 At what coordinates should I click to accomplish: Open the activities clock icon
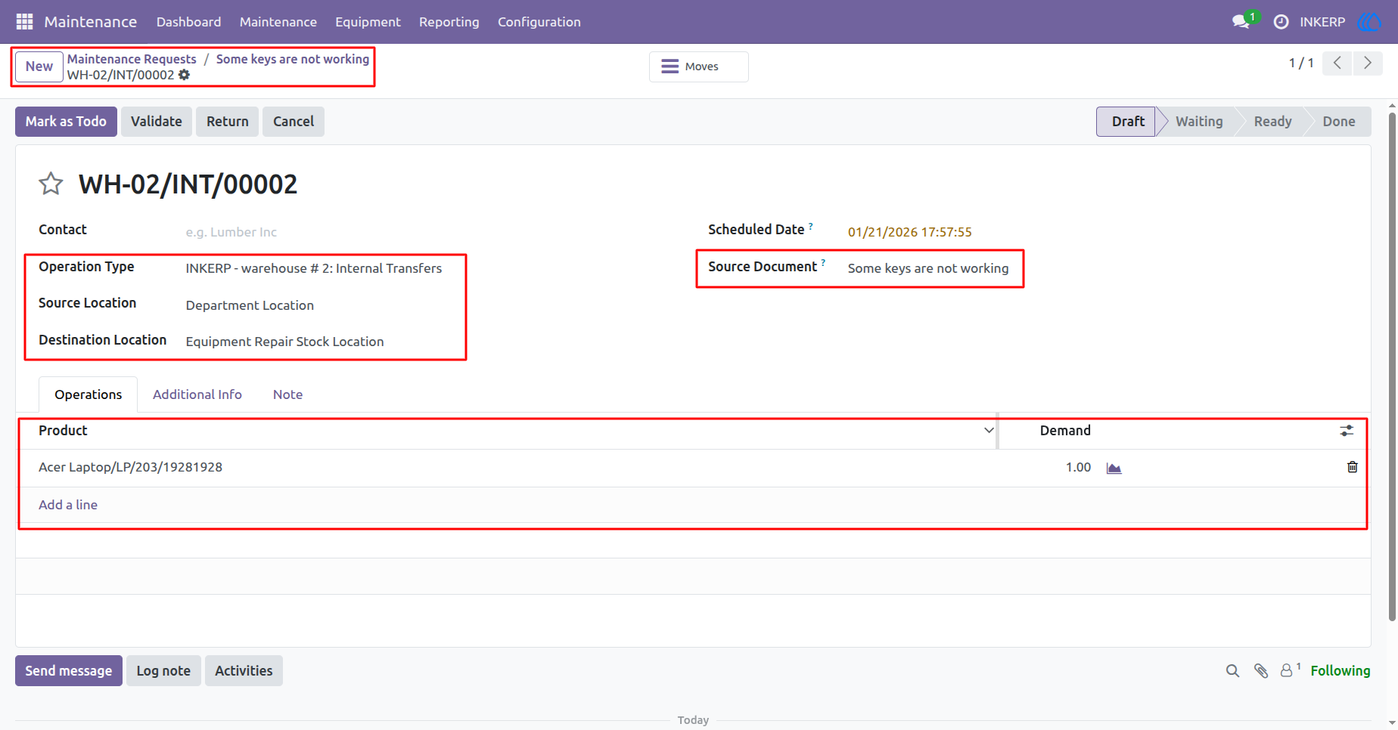pos(1281,22)
